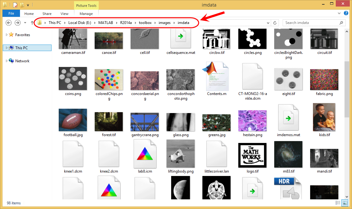Select the football.jpg thumbnail

73,120
